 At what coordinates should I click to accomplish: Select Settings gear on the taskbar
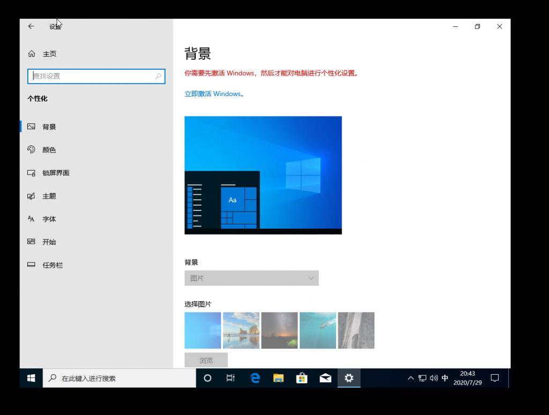coord(348,378)
